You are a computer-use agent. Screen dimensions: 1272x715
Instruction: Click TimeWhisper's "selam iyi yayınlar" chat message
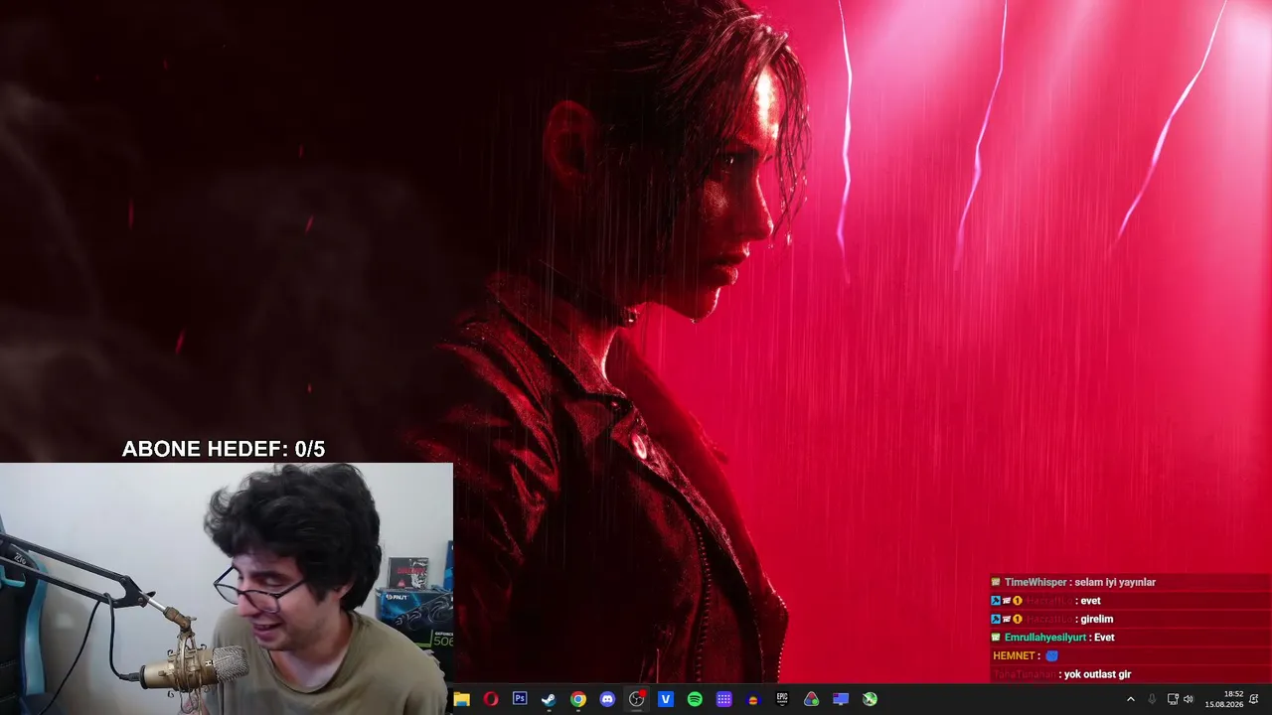pos(1115,582)
